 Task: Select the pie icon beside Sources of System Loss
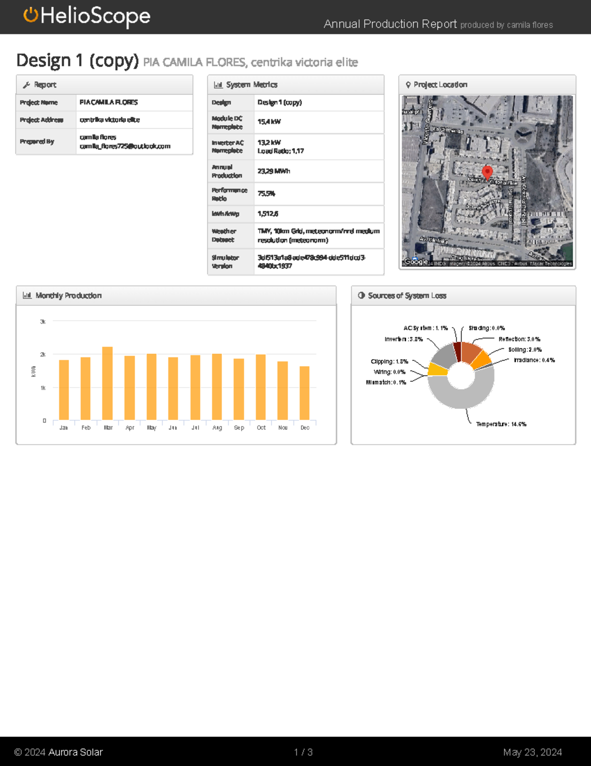click(361, 295)
